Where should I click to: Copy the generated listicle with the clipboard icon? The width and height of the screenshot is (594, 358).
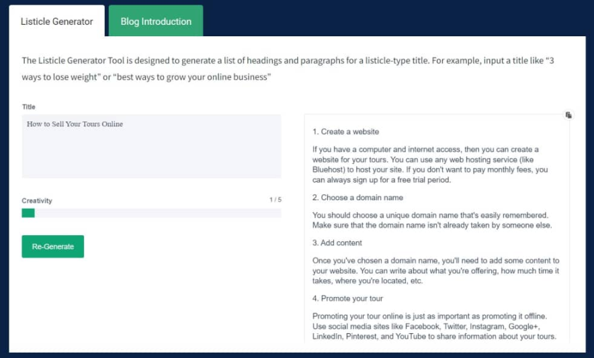[568, 116]
